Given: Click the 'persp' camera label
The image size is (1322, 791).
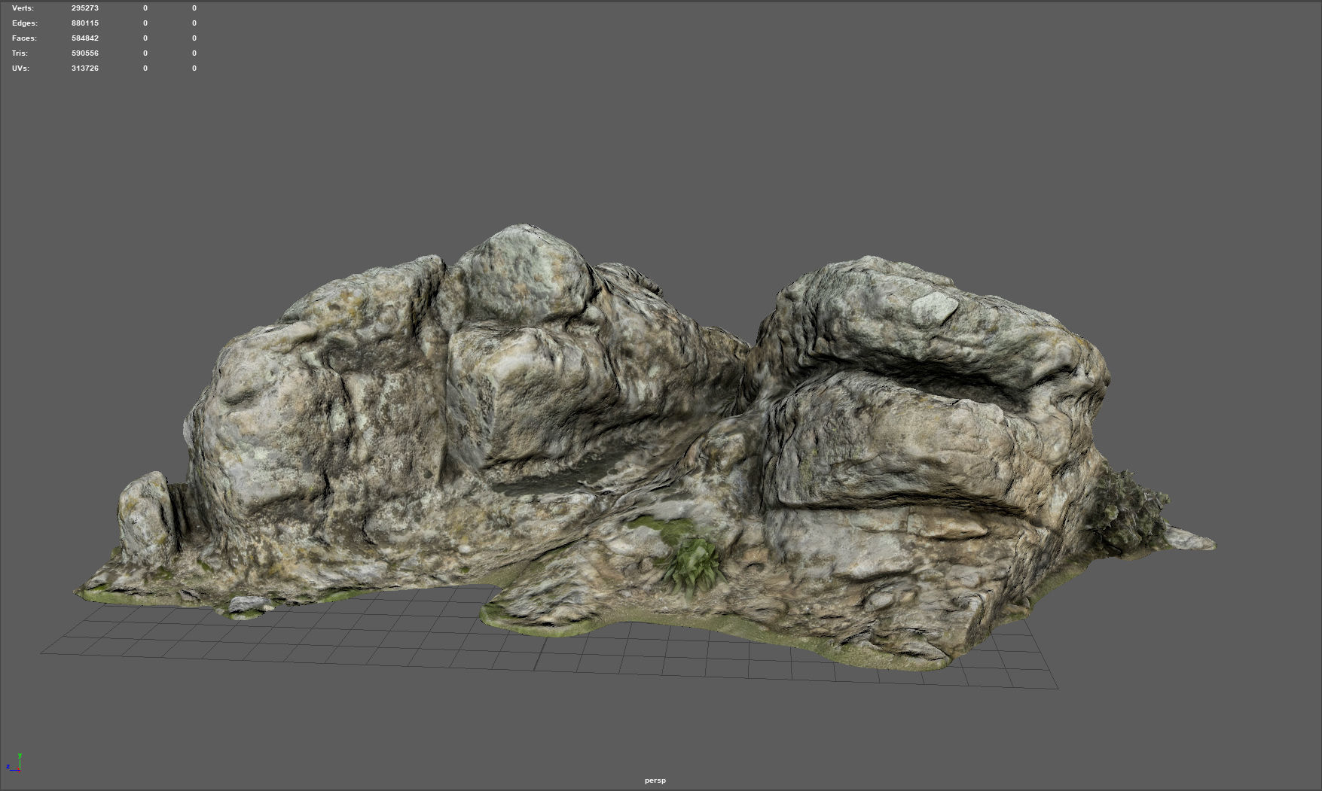Looking at the screenshot, I should pos(655,780).
